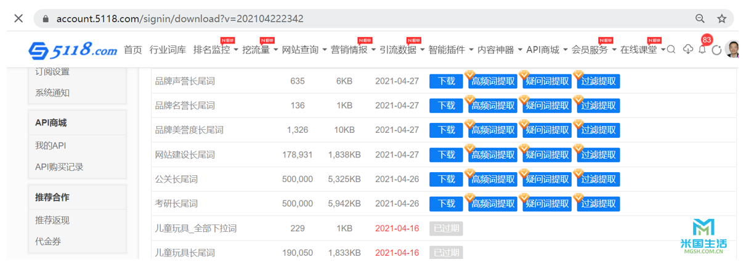Download the 品牌美誉度长尾词 file

point(446,130)
